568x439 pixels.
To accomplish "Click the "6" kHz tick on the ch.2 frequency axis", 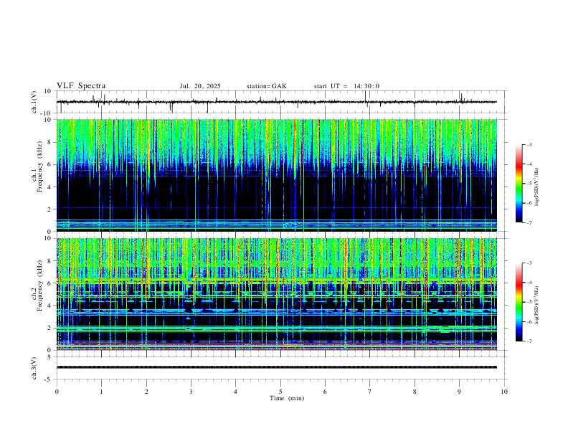I will pos(51,283).
